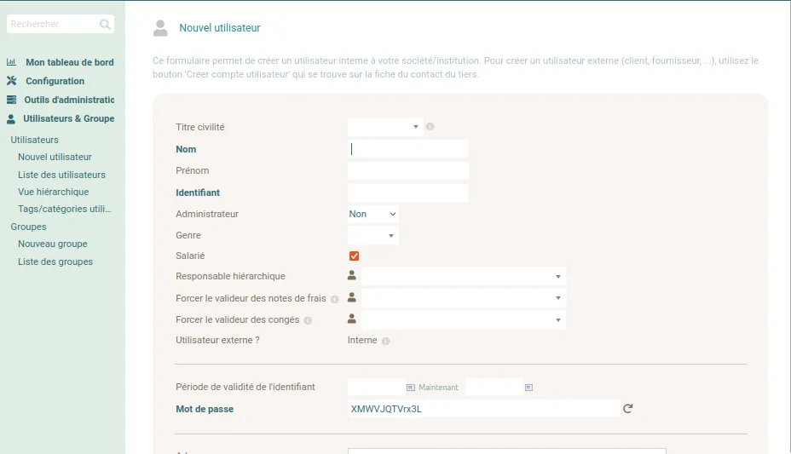Click info icon next to Interne

(x=385, y=341)
